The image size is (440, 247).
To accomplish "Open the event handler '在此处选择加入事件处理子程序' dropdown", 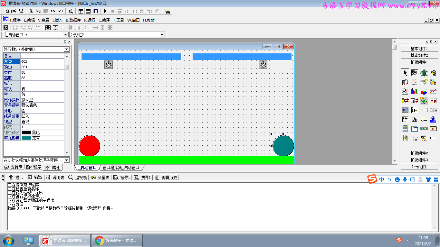I will point(67,160).
